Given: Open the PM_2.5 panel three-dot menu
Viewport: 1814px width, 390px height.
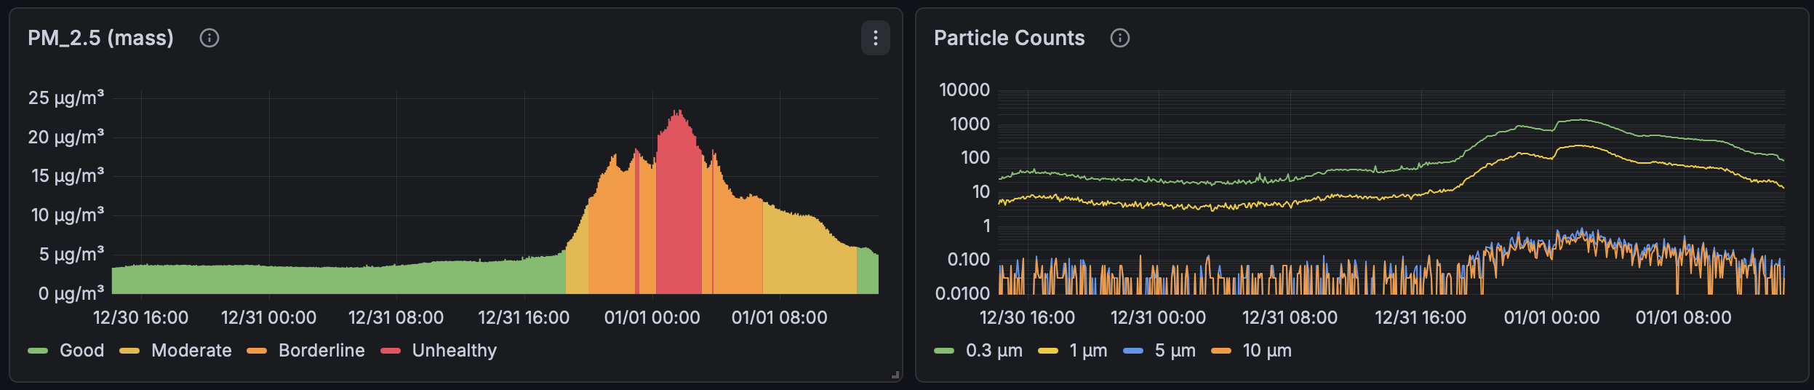Looking at the screenshot, I should click(875, 38).
